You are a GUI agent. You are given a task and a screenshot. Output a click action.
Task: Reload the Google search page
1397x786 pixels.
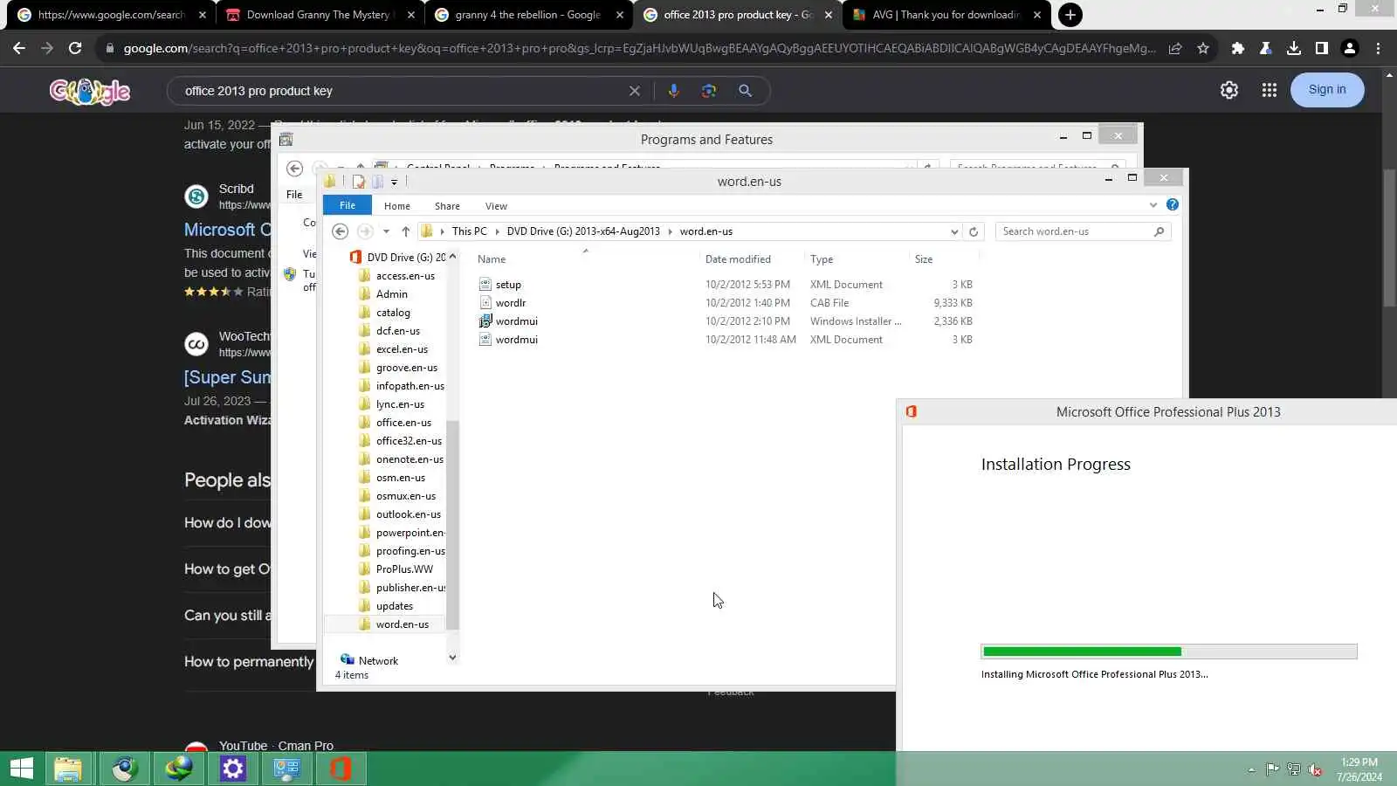point(75,48)
